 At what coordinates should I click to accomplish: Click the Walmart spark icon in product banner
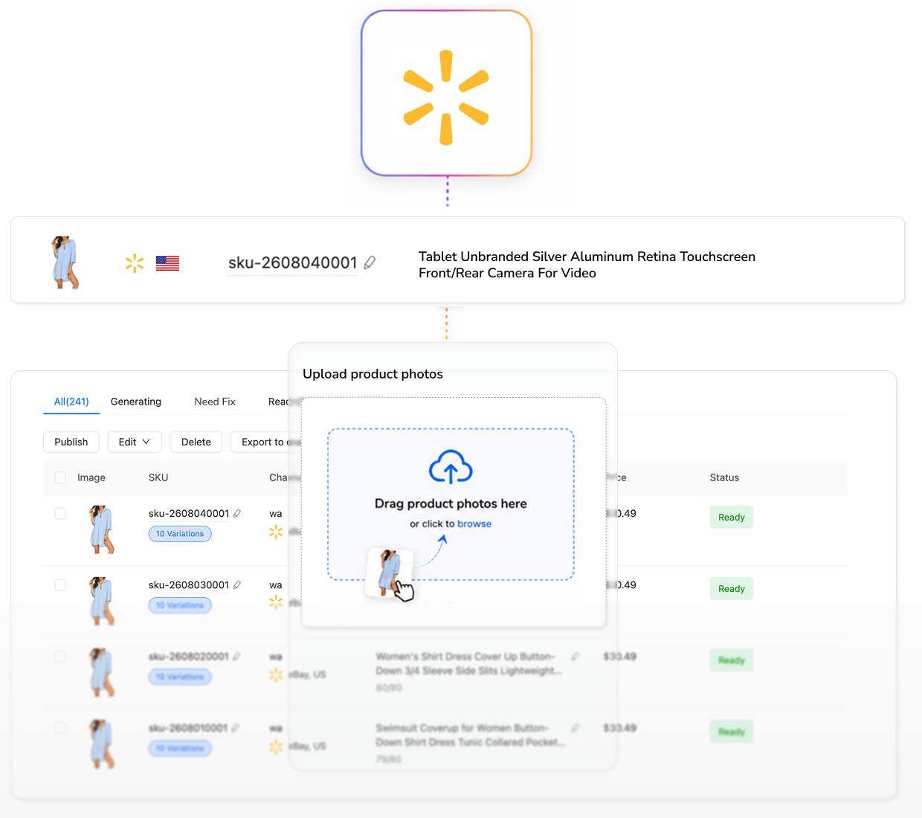135,263
